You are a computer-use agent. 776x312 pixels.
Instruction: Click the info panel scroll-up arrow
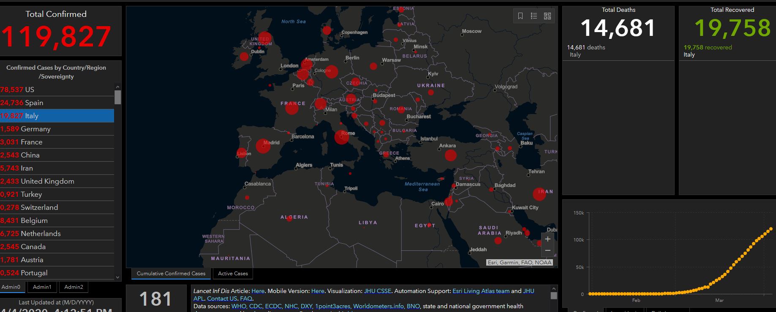(553, 288)
